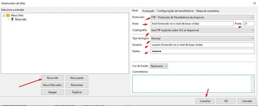Open the Protocolo dropdown

pyautogui.click(x=202, y=17)
